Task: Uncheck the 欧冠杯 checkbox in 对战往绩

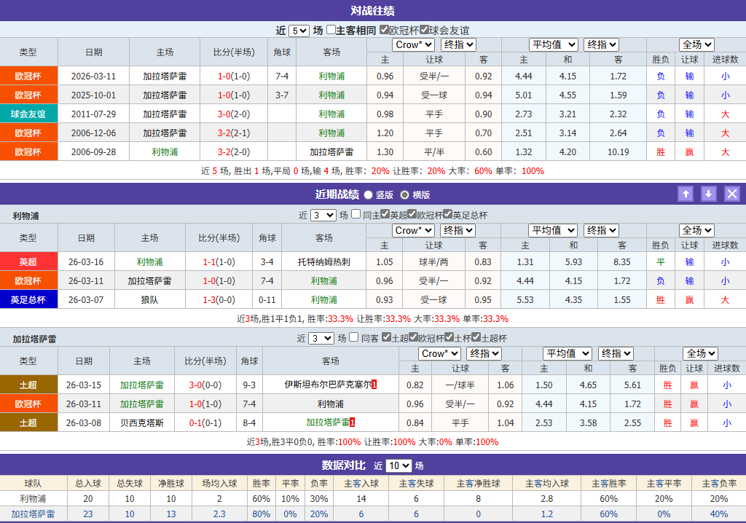Action: [384, 28]
